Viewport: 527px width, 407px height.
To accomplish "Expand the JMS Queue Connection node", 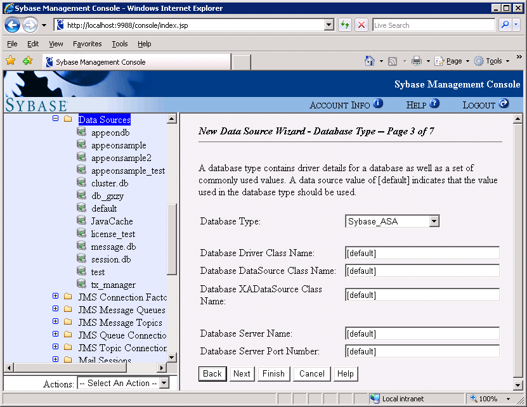I will point(55,333).
